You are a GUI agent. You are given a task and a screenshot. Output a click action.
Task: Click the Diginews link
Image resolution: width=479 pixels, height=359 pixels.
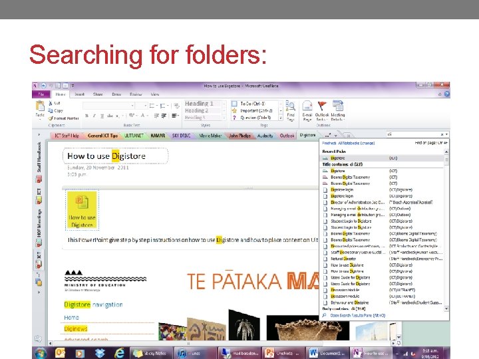[76, 329]
